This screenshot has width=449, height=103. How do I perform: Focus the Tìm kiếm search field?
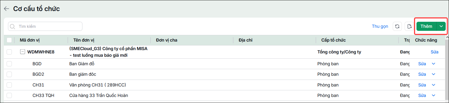click(45, 26)
